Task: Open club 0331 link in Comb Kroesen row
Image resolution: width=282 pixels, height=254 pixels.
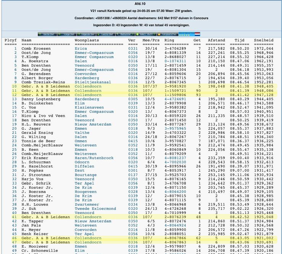Action: [x=133, y=48]
